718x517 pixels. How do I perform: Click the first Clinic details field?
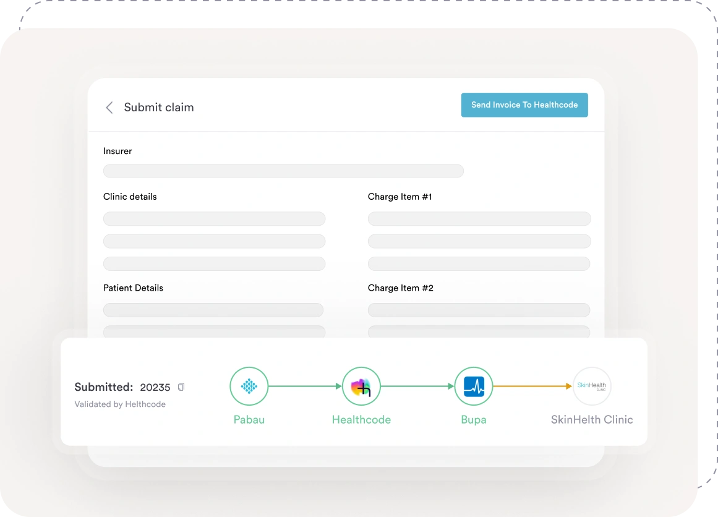(x=214, y=219)
